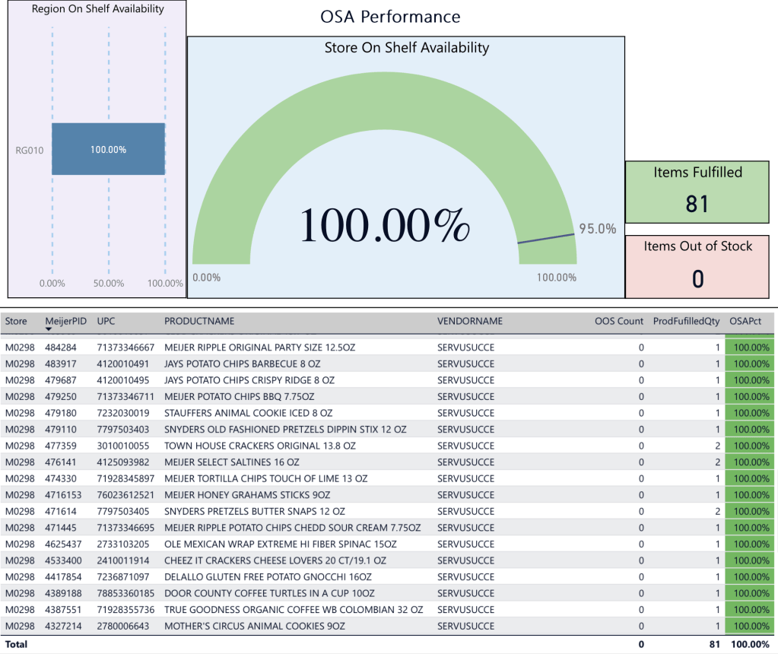Select the CHEEZ IT CRACKERS CHEESE LOVERS row
The height and width of the screenshot is (654, 778).
tap(275, 560)
